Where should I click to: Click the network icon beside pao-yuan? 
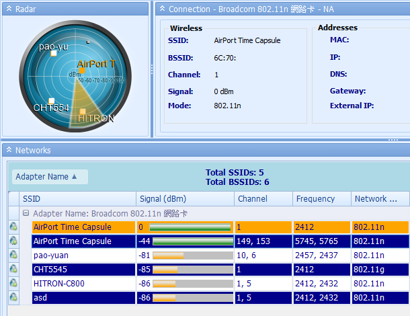click(13, 255)
